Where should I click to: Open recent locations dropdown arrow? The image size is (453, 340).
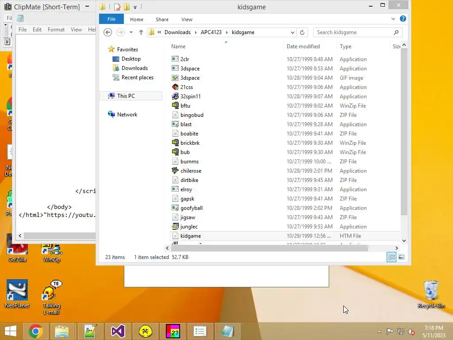point(131,32)
